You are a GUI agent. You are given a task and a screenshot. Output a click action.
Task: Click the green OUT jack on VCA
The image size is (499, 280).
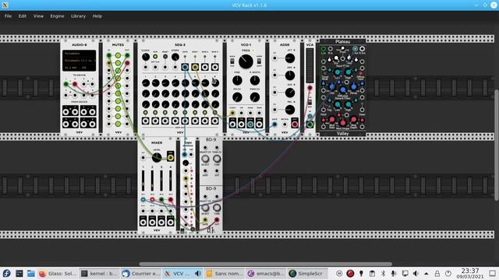(310, 124)
